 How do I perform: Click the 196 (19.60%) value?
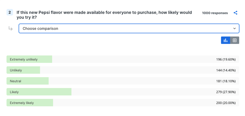[x=226, y=60]
